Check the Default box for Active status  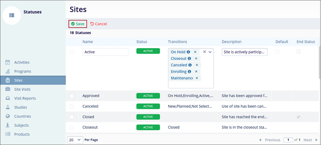pos(277,52)
